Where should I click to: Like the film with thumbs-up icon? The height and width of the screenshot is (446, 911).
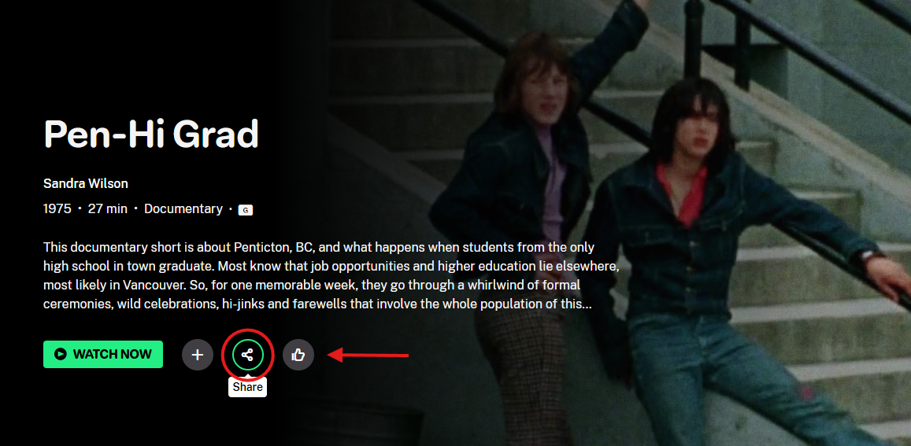click(298, 355)
